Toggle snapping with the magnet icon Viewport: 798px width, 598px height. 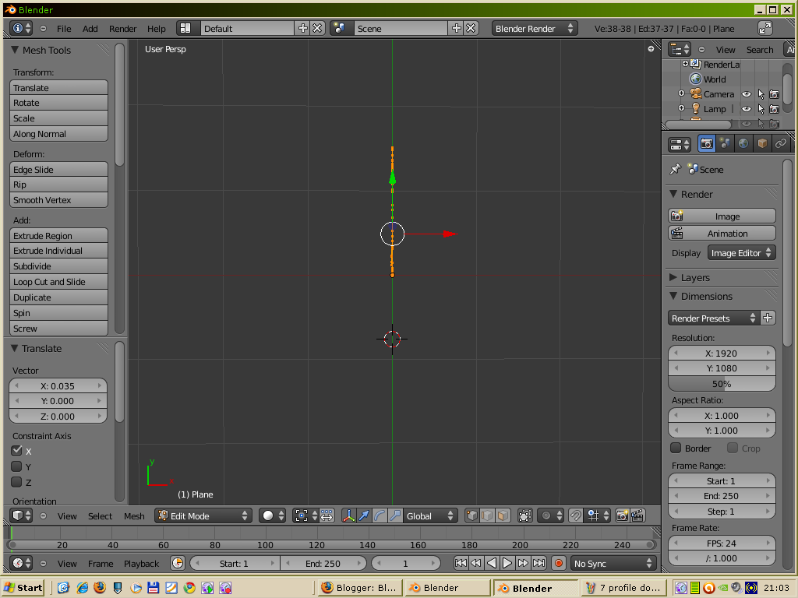pos(577,515)
